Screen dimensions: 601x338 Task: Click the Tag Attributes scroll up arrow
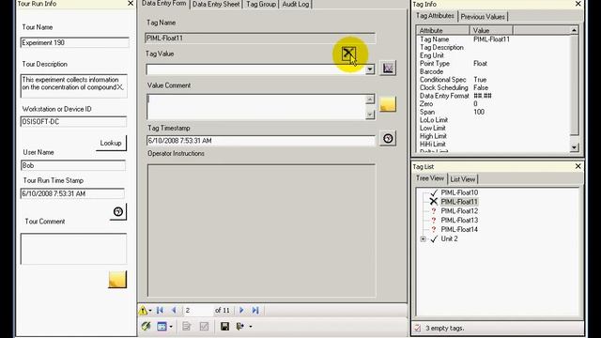pos(574,30)
